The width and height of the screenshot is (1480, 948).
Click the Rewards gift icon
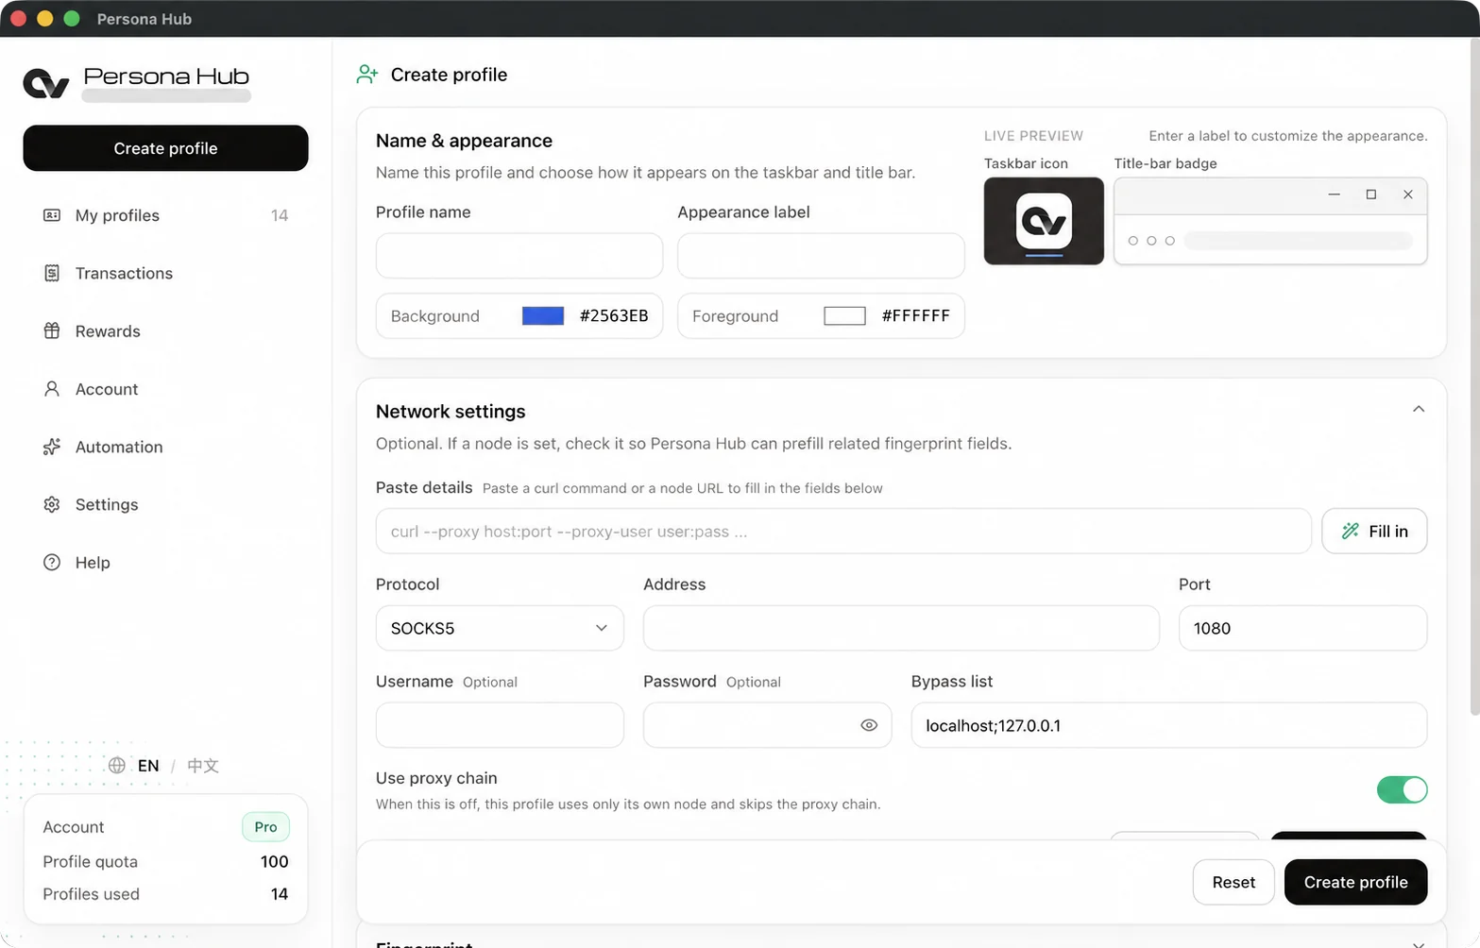click(52, 330)
